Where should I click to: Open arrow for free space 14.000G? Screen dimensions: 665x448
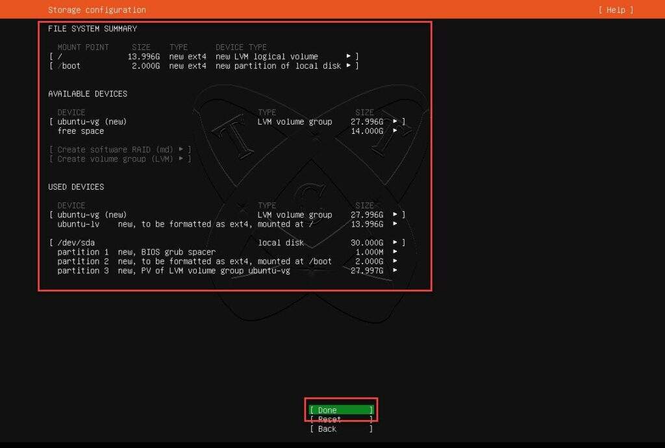tap(395, 131)
